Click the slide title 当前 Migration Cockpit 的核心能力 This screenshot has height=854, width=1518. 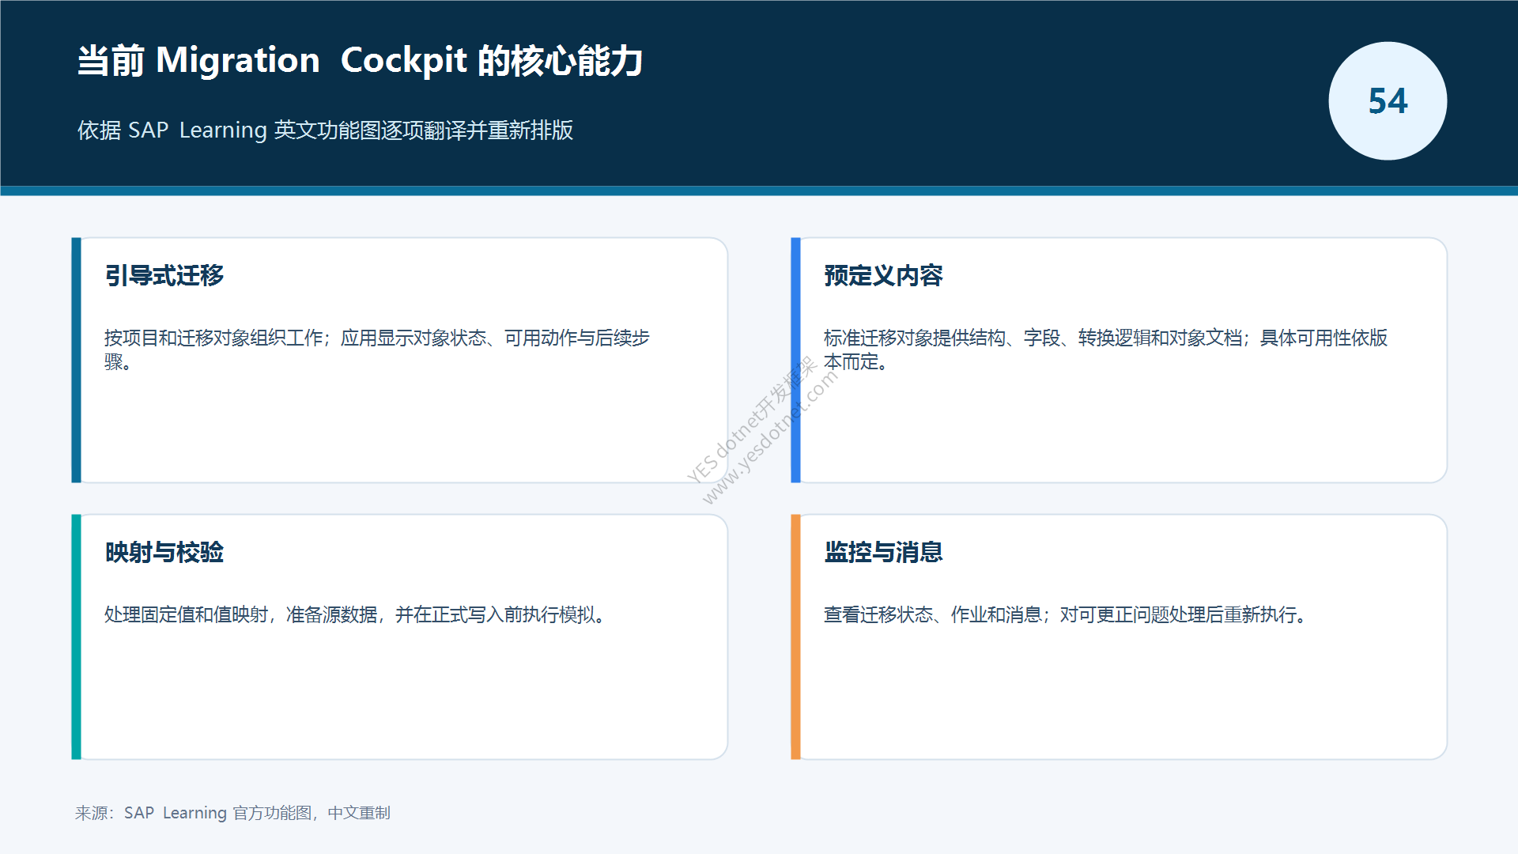(360, 61)
